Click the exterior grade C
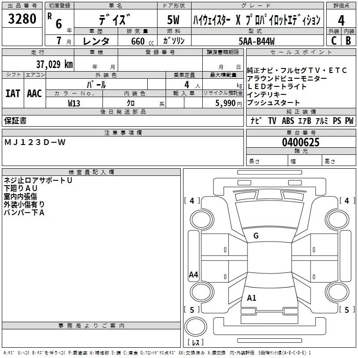This screenshot has width=358, height=358. click(333, 41)
